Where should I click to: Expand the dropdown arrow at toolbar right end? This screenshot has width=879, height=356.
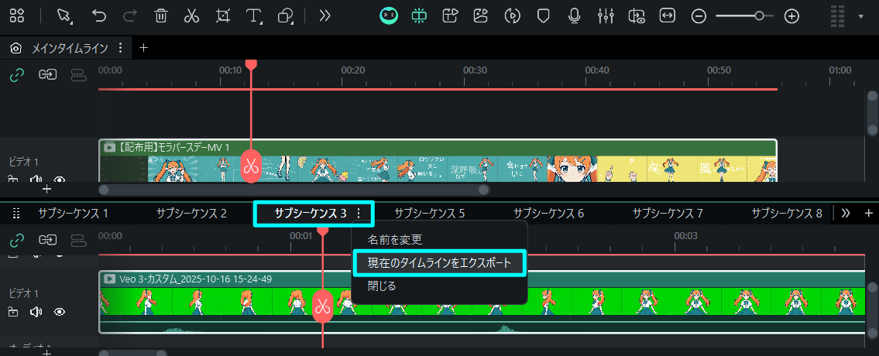pyautogui.click(x=861, y=16)
